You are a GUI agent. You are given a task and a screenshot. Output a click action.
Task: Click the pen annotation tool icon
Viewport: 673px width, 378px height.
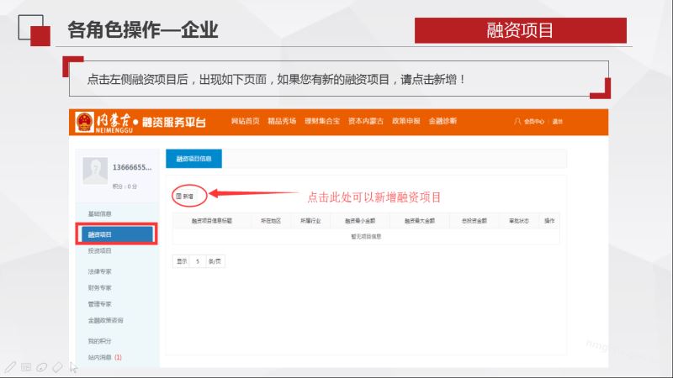point(9,367)
